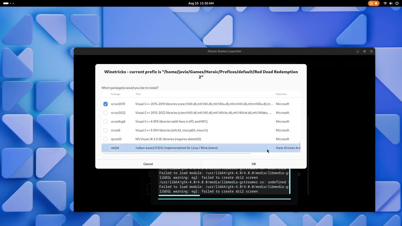Click the horizontal scrollbar of the package list

click(177, 153)
